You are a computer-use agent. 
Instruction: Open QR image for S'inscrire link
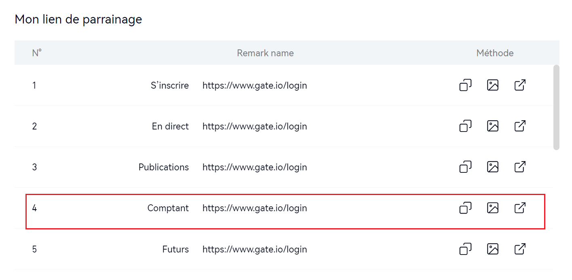pos(492,85)
